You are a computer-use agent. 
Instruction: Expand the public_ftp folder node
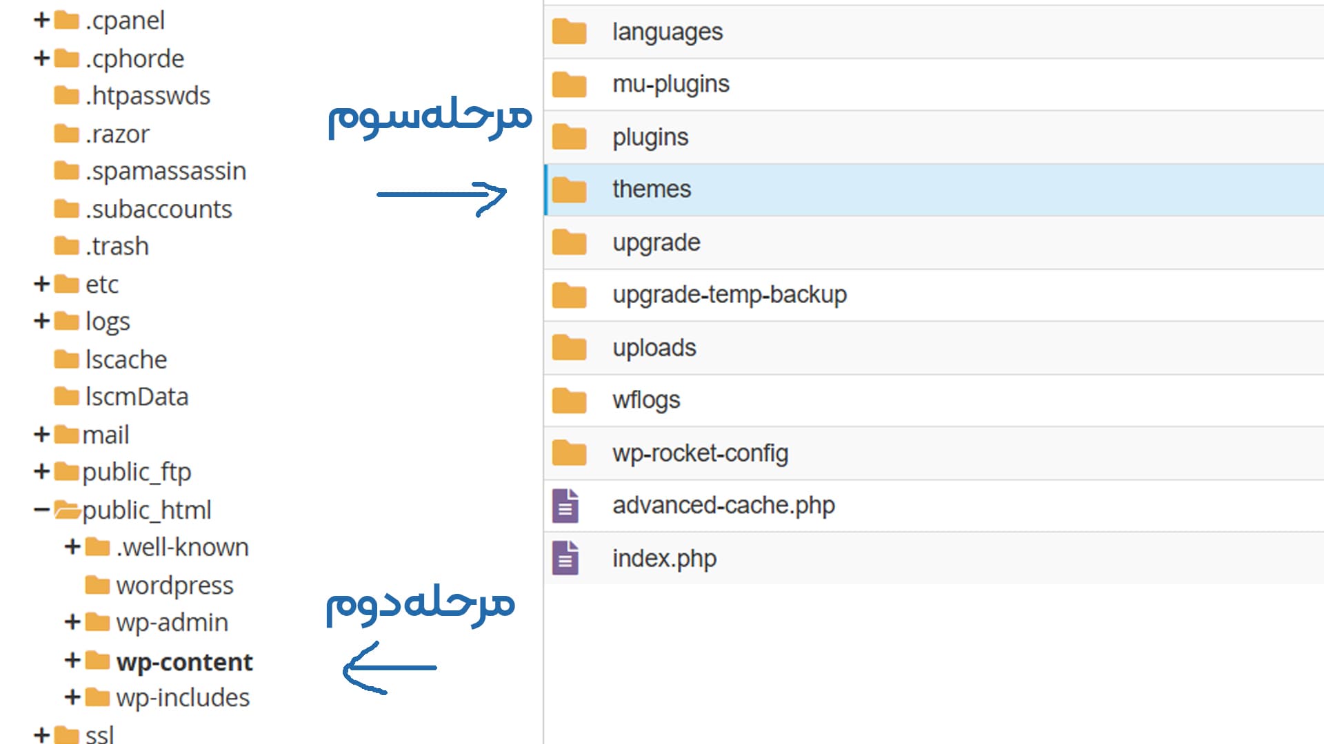[x=41, y=472]
